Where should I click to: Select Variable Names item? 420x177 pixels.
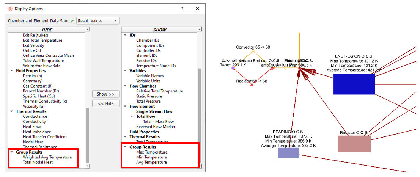coord(150,76)
